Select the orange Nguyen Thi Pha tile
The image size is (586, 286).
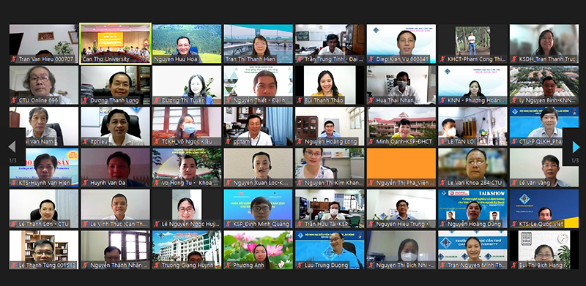[x=401, y=168]
